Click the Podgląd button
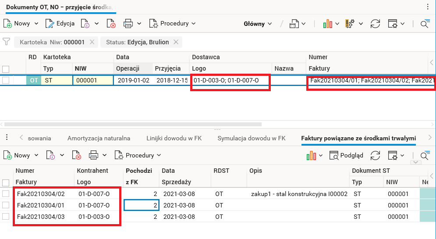436x239 pixels. click(x=346, y=155)
